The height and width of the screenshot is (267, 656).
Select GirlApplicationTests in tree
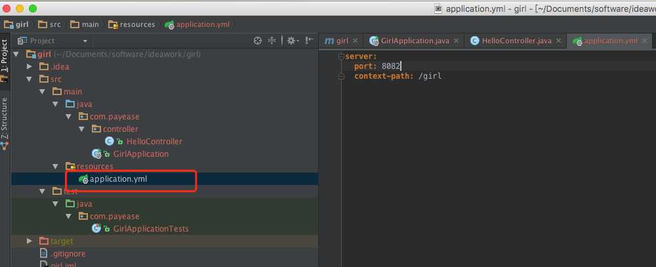(151, 229)
